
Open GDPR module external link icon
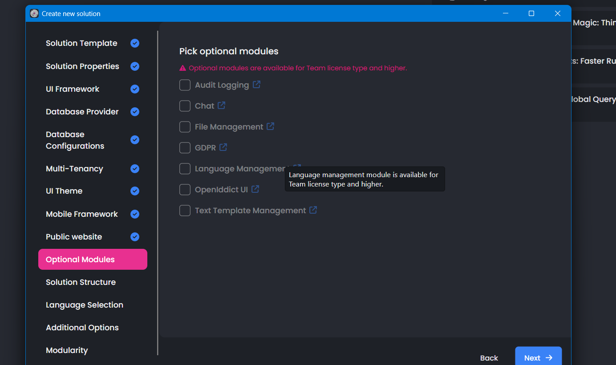(223, 147)
